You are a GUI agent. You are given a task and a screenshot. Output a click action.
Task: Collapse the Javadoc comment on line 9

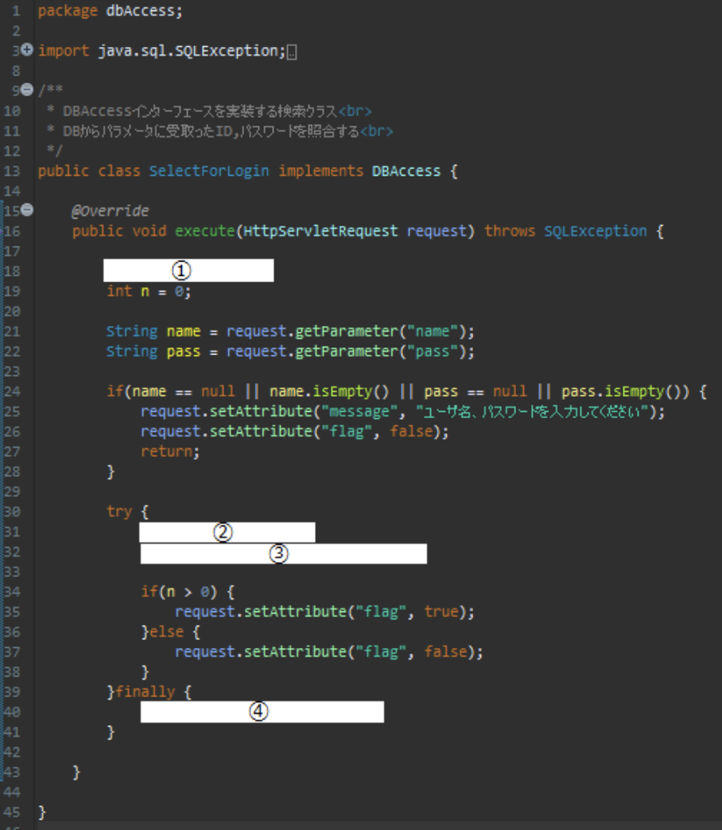tap(27, 90)
